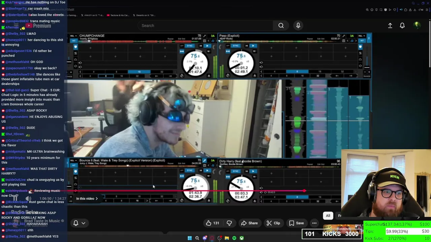Dislike the video with thumbs down
This screenshot has width=431, height=242.
tap(229, 223)
